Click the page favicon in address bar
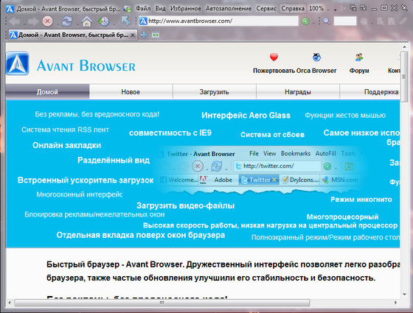The height and width of the screenshot is (313, 413). [x=143, y=21]
